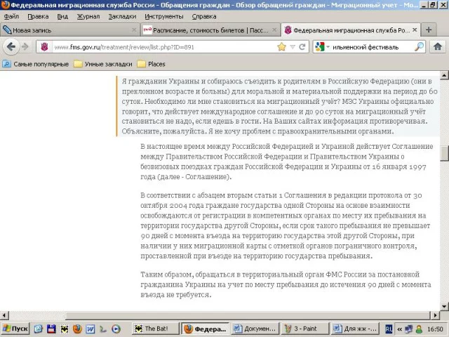Click the paragraph starting В настоящее время между
This screenshot has height=337, width=449.
coord(287,161)
